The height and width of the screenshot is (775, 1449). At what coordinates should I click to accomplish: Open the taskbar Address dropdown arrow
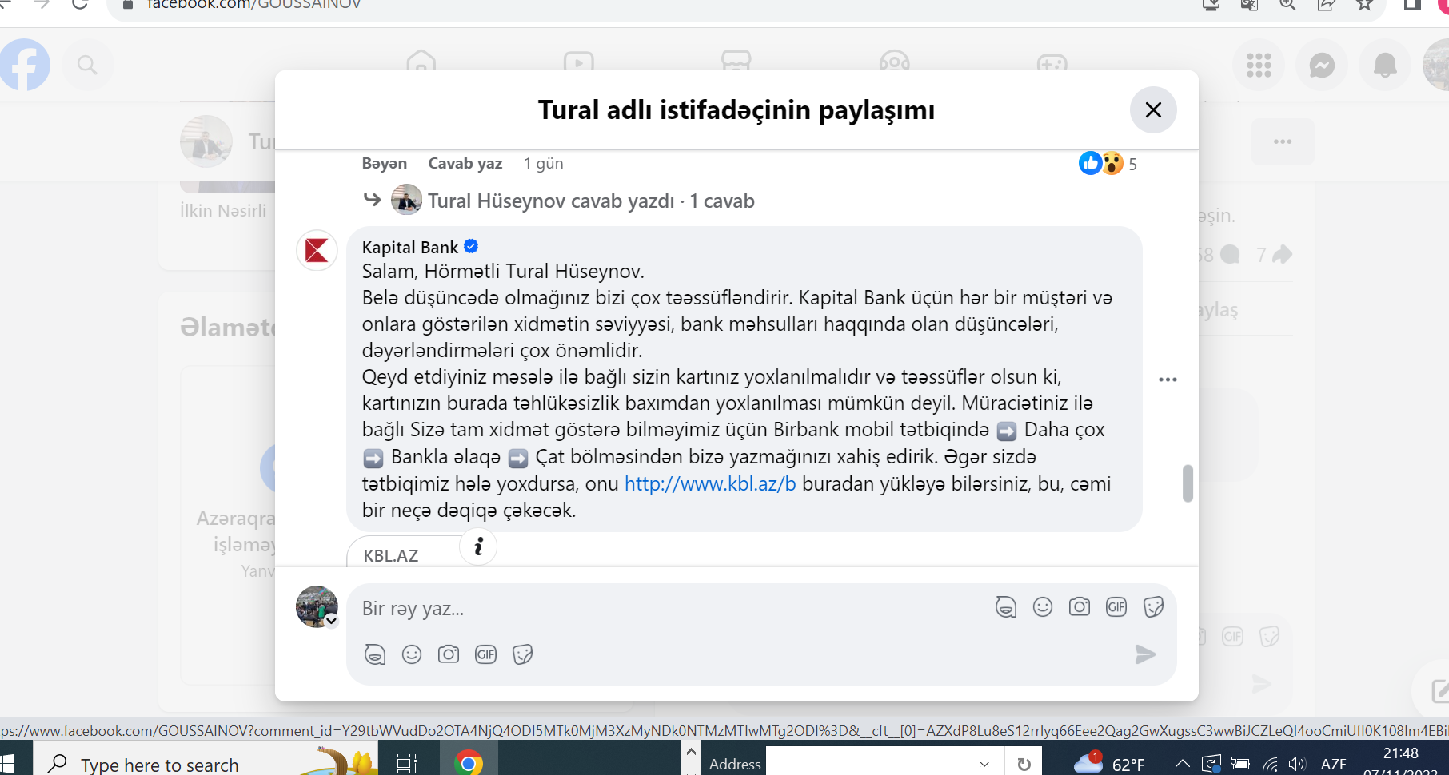click(984, 764)
